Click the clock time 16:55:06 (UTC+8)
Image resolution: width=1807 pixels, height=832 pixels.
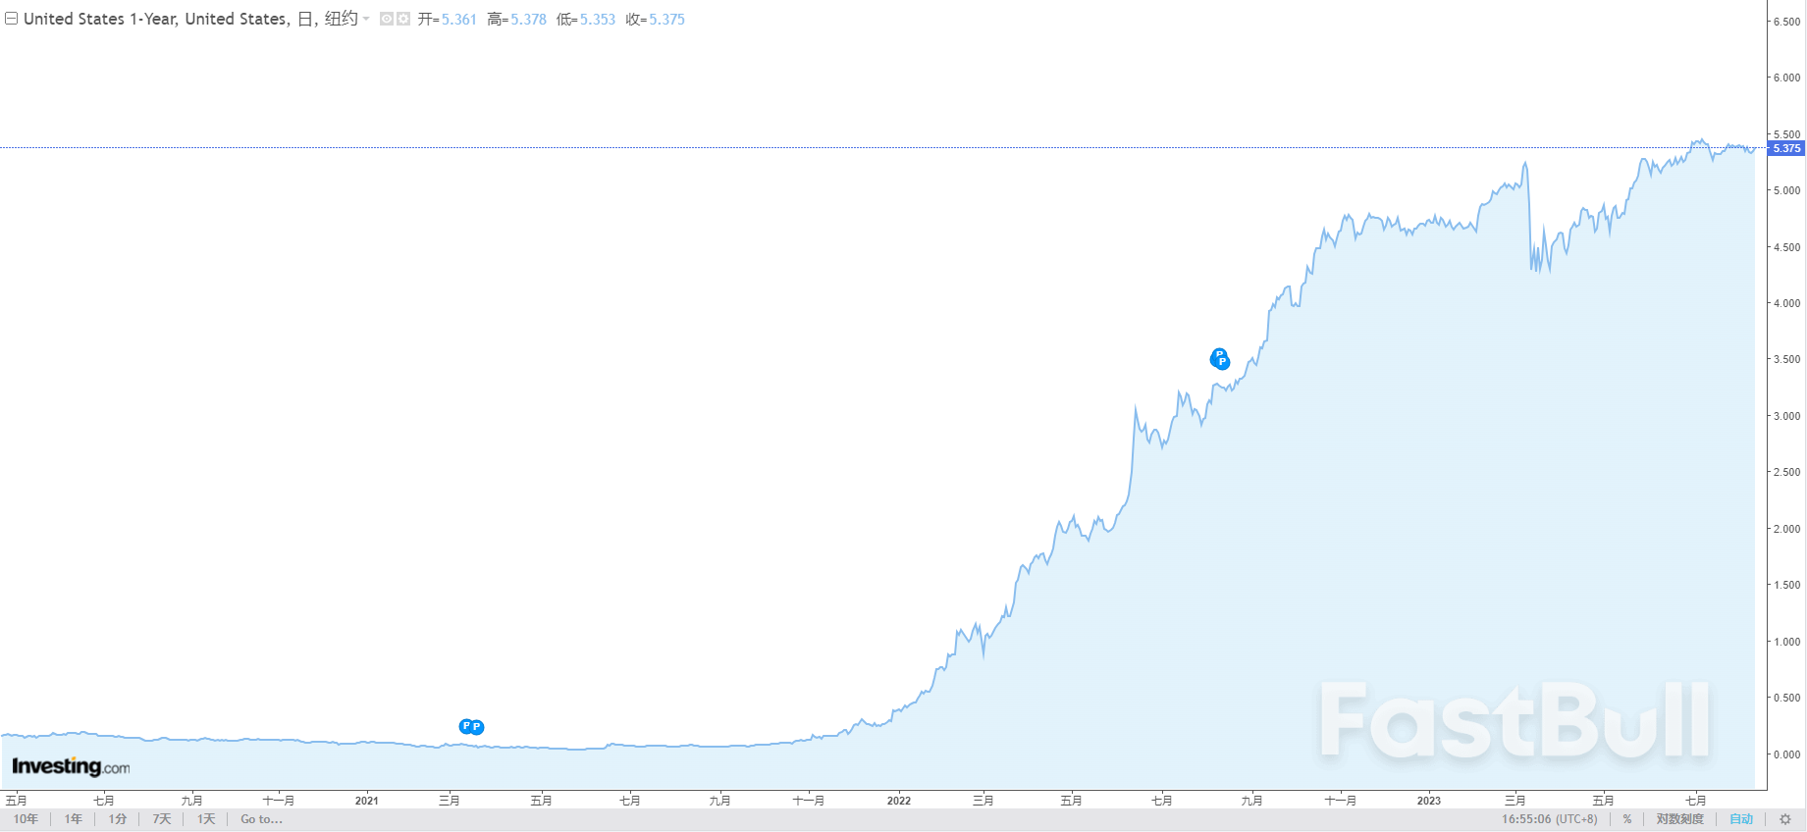point(1549,819)
